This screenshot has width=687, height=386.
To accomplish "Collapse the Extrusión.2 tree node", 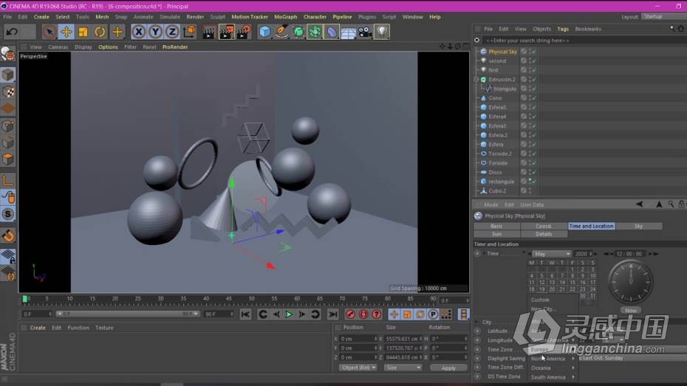I will point(476,80).
